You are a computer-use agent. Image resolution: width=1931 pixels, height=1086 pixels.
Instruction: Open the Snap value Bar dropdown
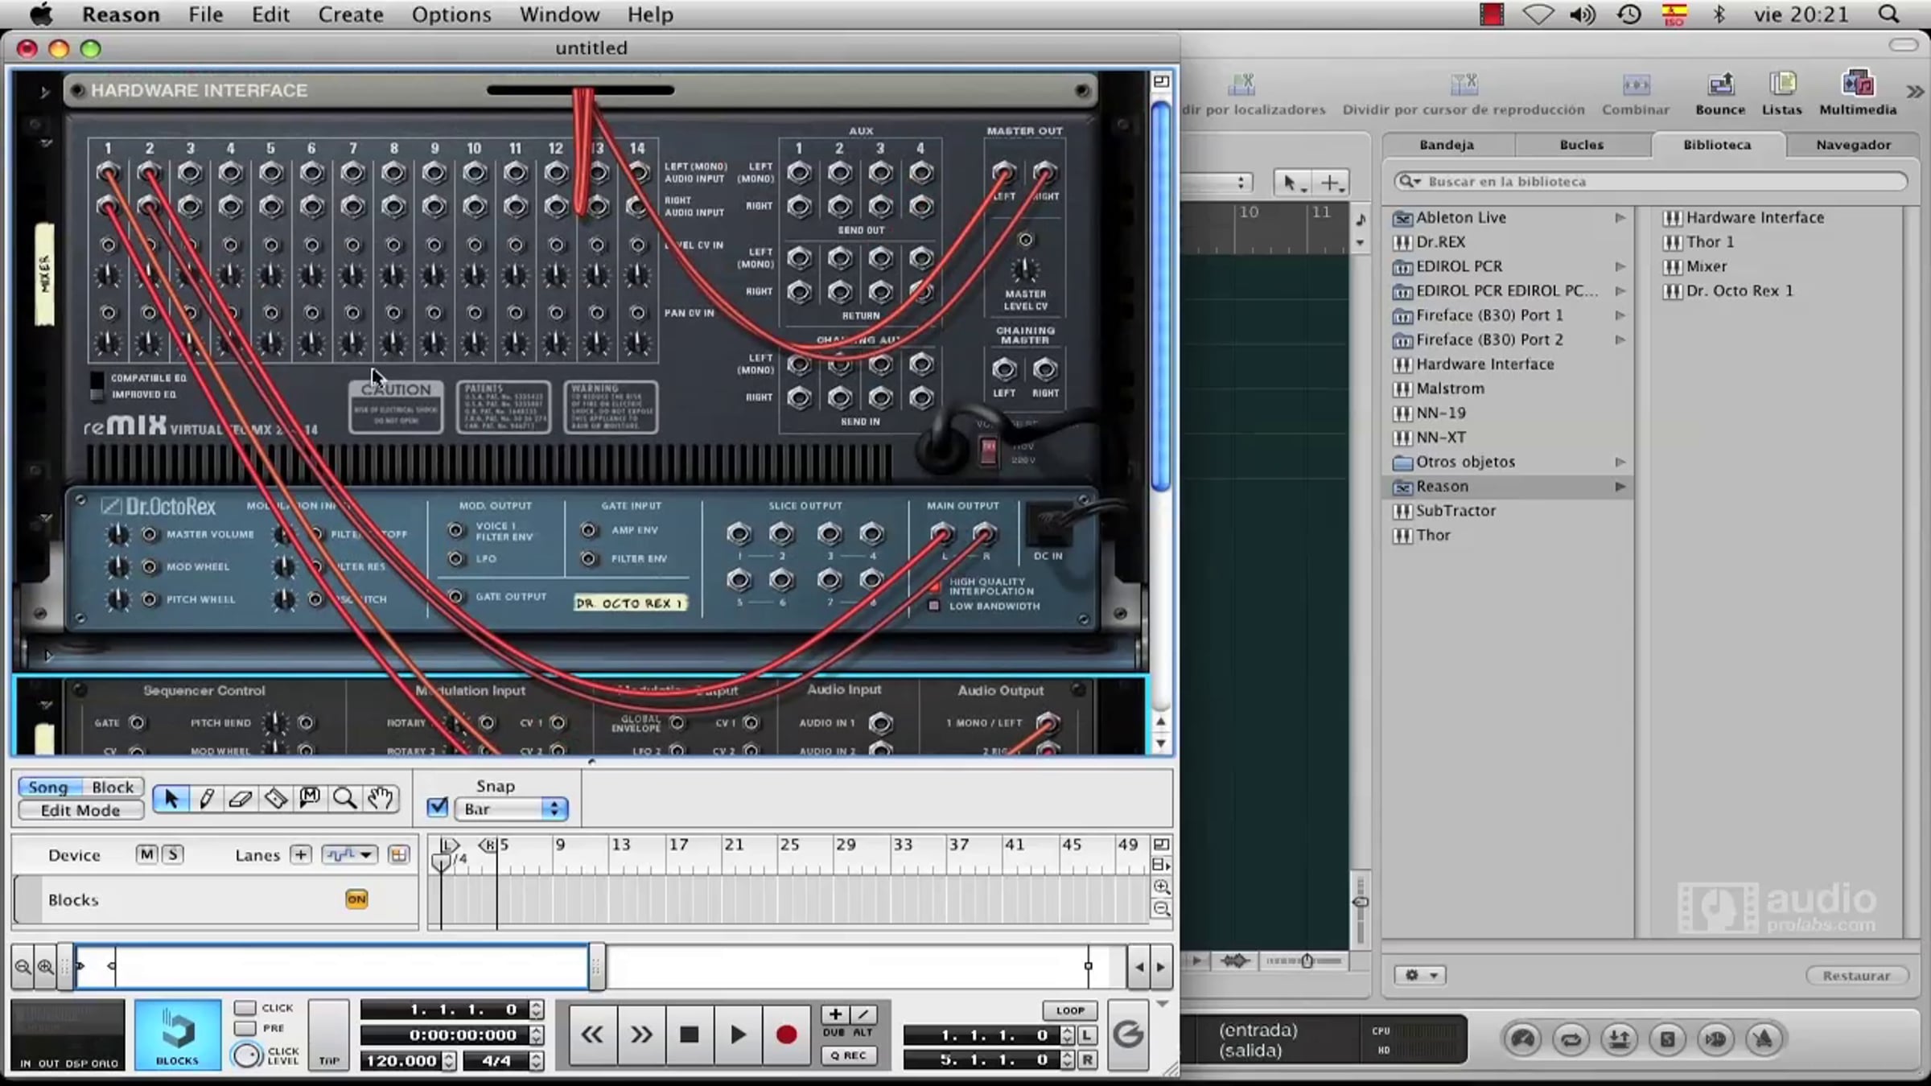pos(512,809)
